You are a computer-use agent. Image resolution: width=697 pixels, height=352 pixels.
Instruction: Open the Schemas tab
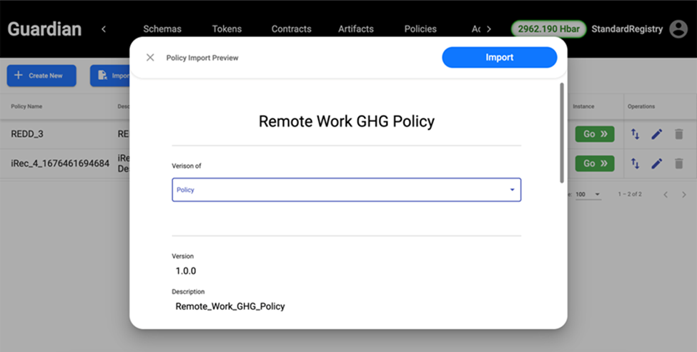pos(162,29)
